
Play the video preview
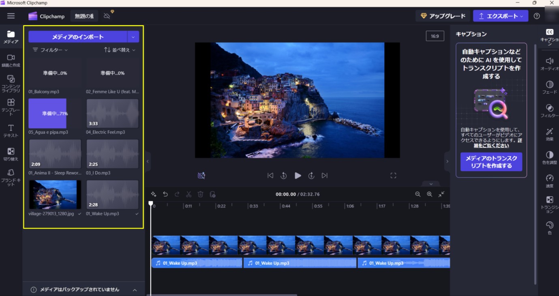[298, 176]
